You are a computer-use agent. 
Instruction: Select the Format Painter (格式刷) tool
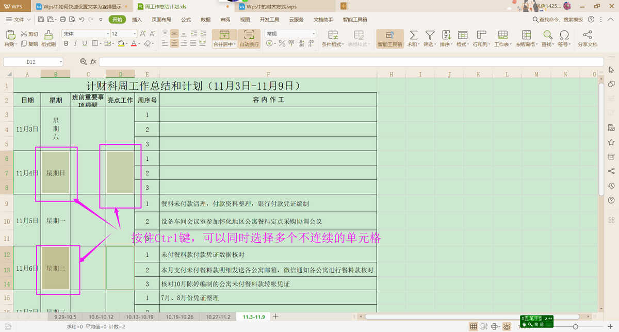tap(48, 39)
